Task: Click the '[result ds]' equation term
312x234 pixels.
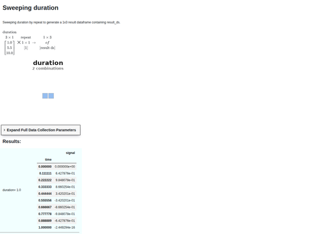Action: click(x=47, y=47)
